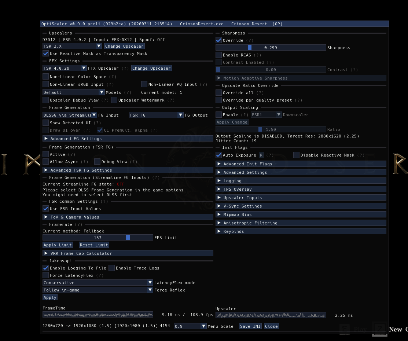This screenshot has height=341, width=408.
Task: Open the 0.9 Menu Scale dropdown
Action: [190, 326]
